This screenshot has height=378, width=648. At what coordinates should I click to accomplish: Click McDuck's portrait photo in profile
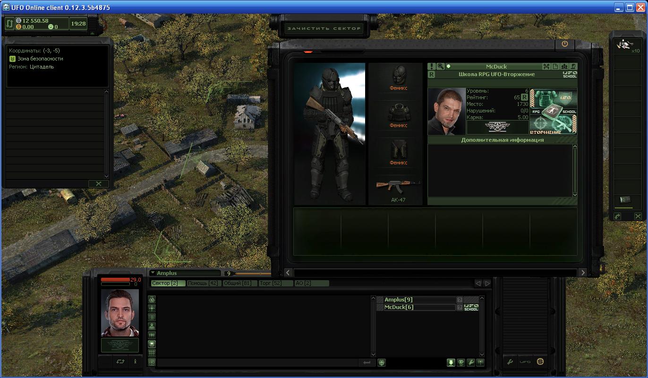point(446,112)
